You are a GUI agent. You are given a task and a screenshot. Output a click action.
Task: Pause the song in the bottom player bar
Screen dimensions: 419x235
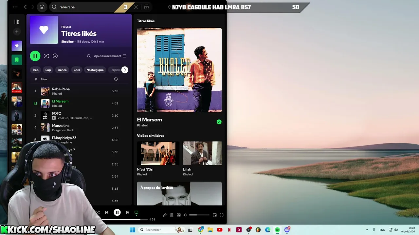click(117, 212)
